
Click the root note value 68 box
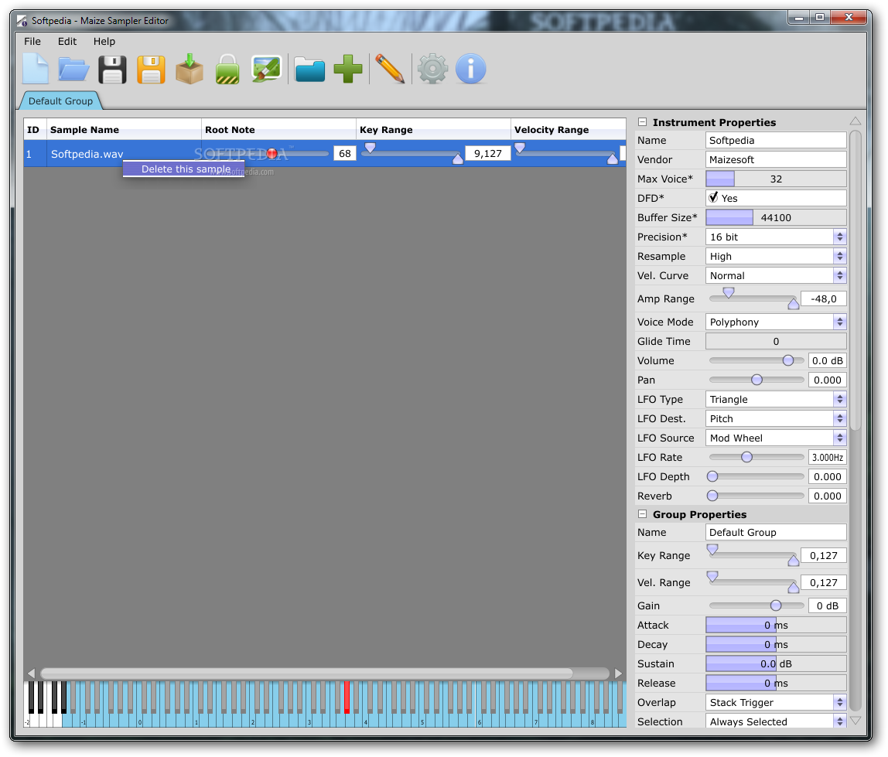click(x=345, y=153)
